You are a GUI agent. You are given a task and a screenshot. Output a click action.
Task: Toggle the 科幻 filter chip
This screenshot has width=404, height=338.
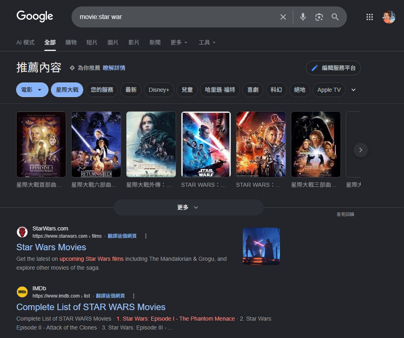[x=276, y=90]
